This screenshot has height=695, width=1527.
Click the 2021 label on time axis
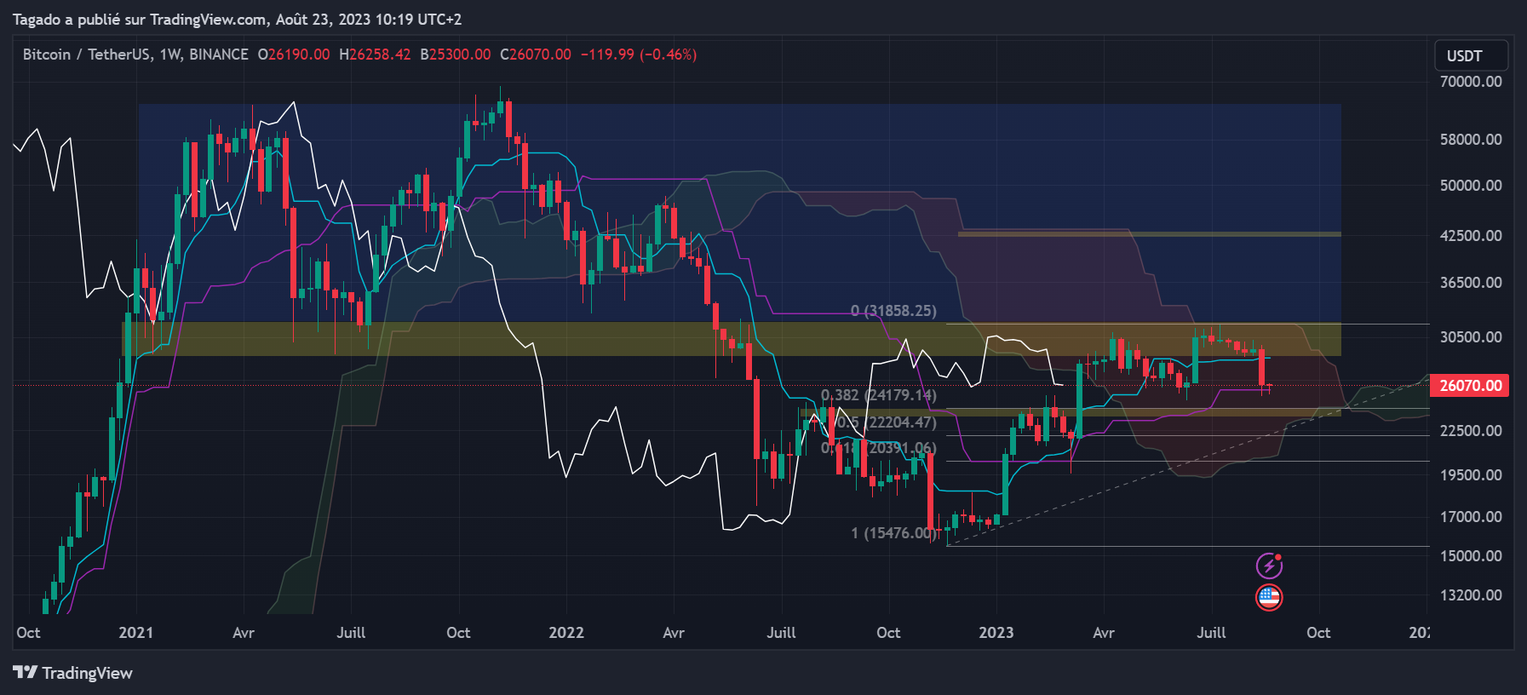(136, 633)
